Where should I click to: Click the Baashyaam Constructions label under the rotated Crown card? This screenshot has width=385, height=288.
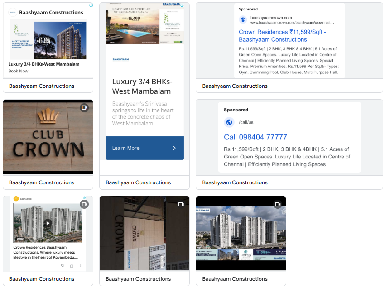(x=138, y=279)
